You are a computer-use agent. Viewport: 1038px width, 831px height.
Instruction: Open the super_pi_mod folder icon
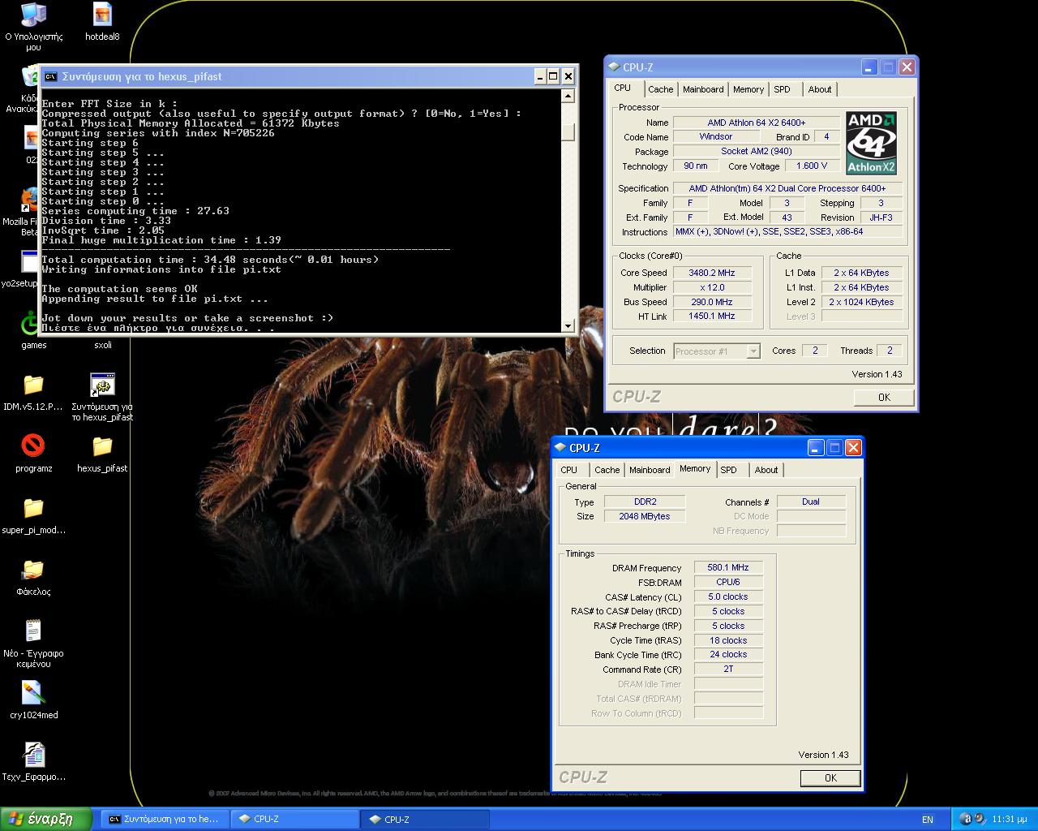point(33,515)
